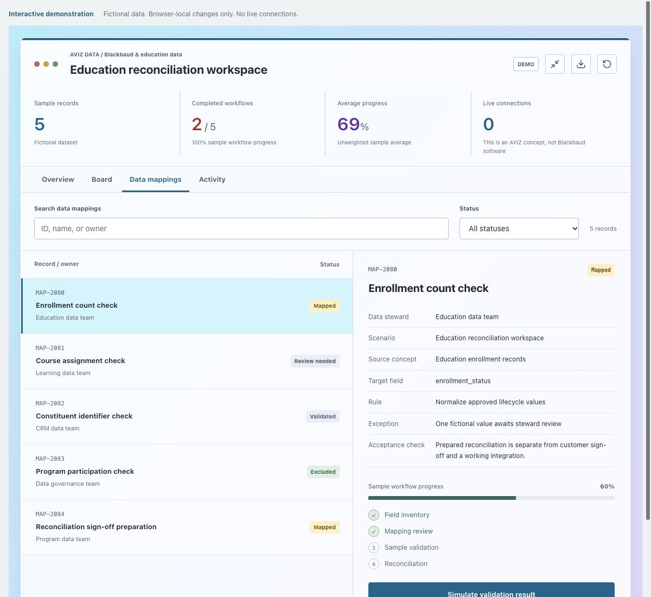
Task: Click the download export icon
Action: pos(581,64)
